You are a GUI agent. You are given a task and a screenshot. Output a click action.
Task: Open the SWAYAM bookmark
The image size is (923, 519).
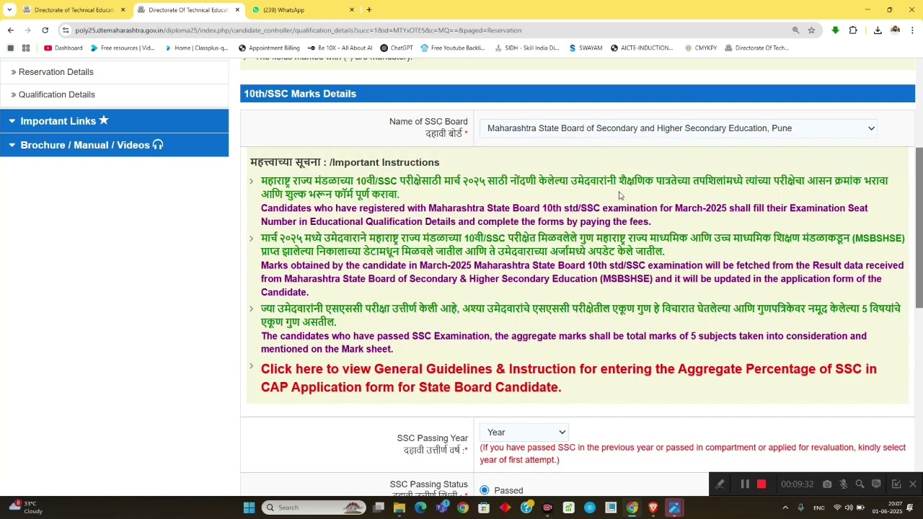[586, 48]
